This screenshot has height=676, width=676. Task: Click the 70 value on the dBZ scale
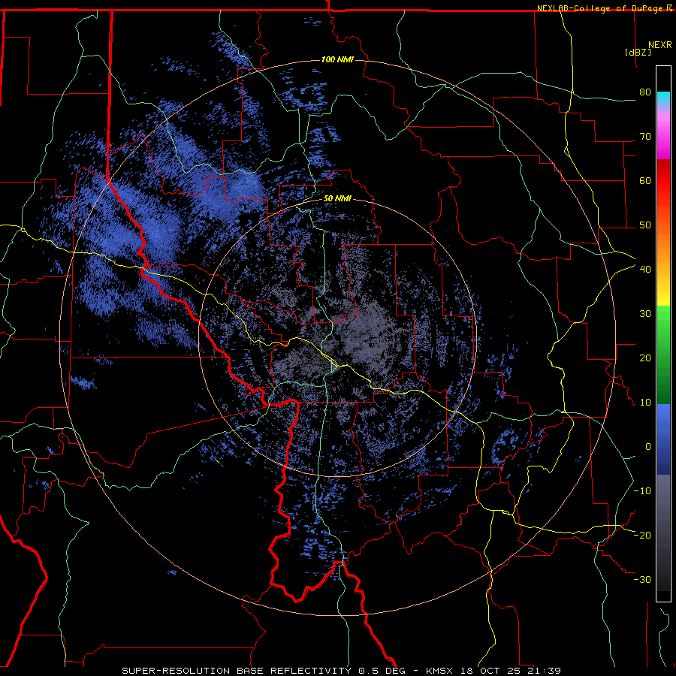[x=645, y=136]
